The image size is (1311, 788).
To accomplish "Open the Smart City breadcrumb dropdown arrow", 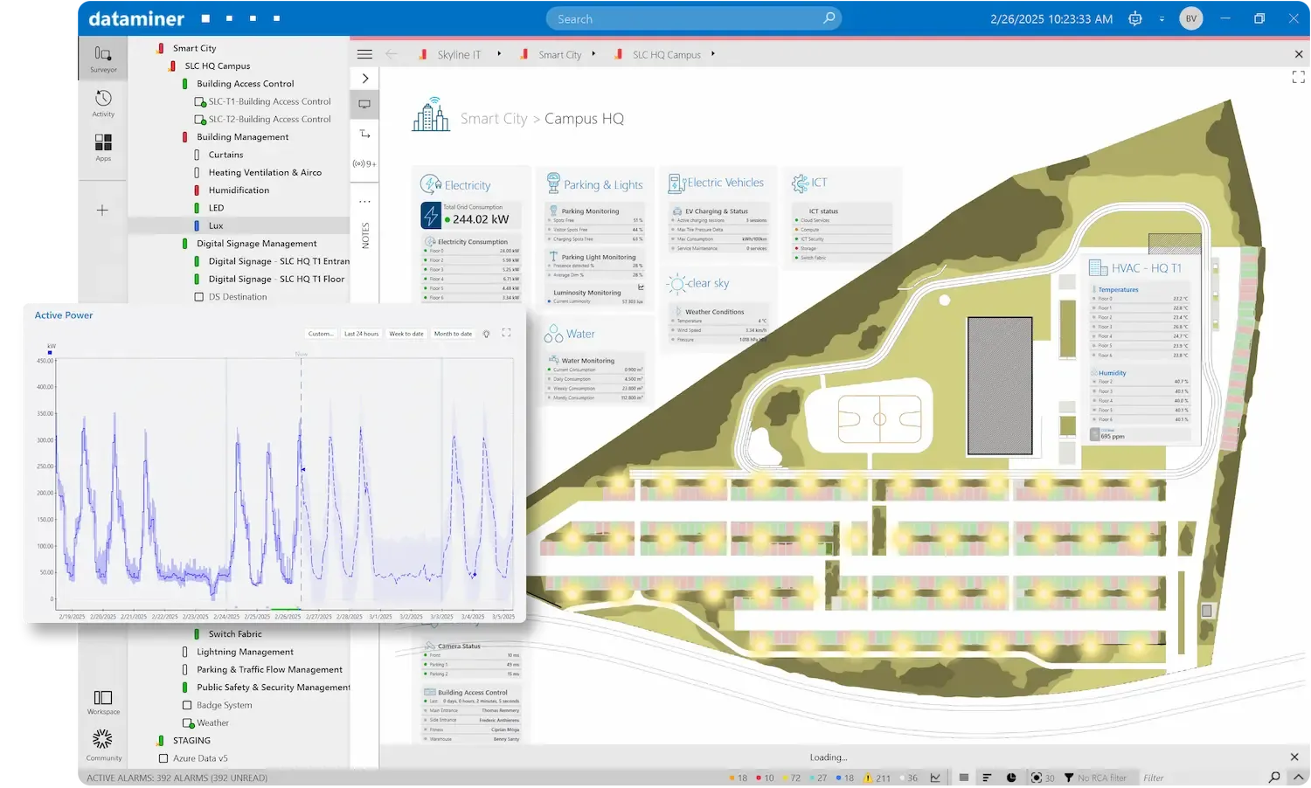I will point(593,54).
